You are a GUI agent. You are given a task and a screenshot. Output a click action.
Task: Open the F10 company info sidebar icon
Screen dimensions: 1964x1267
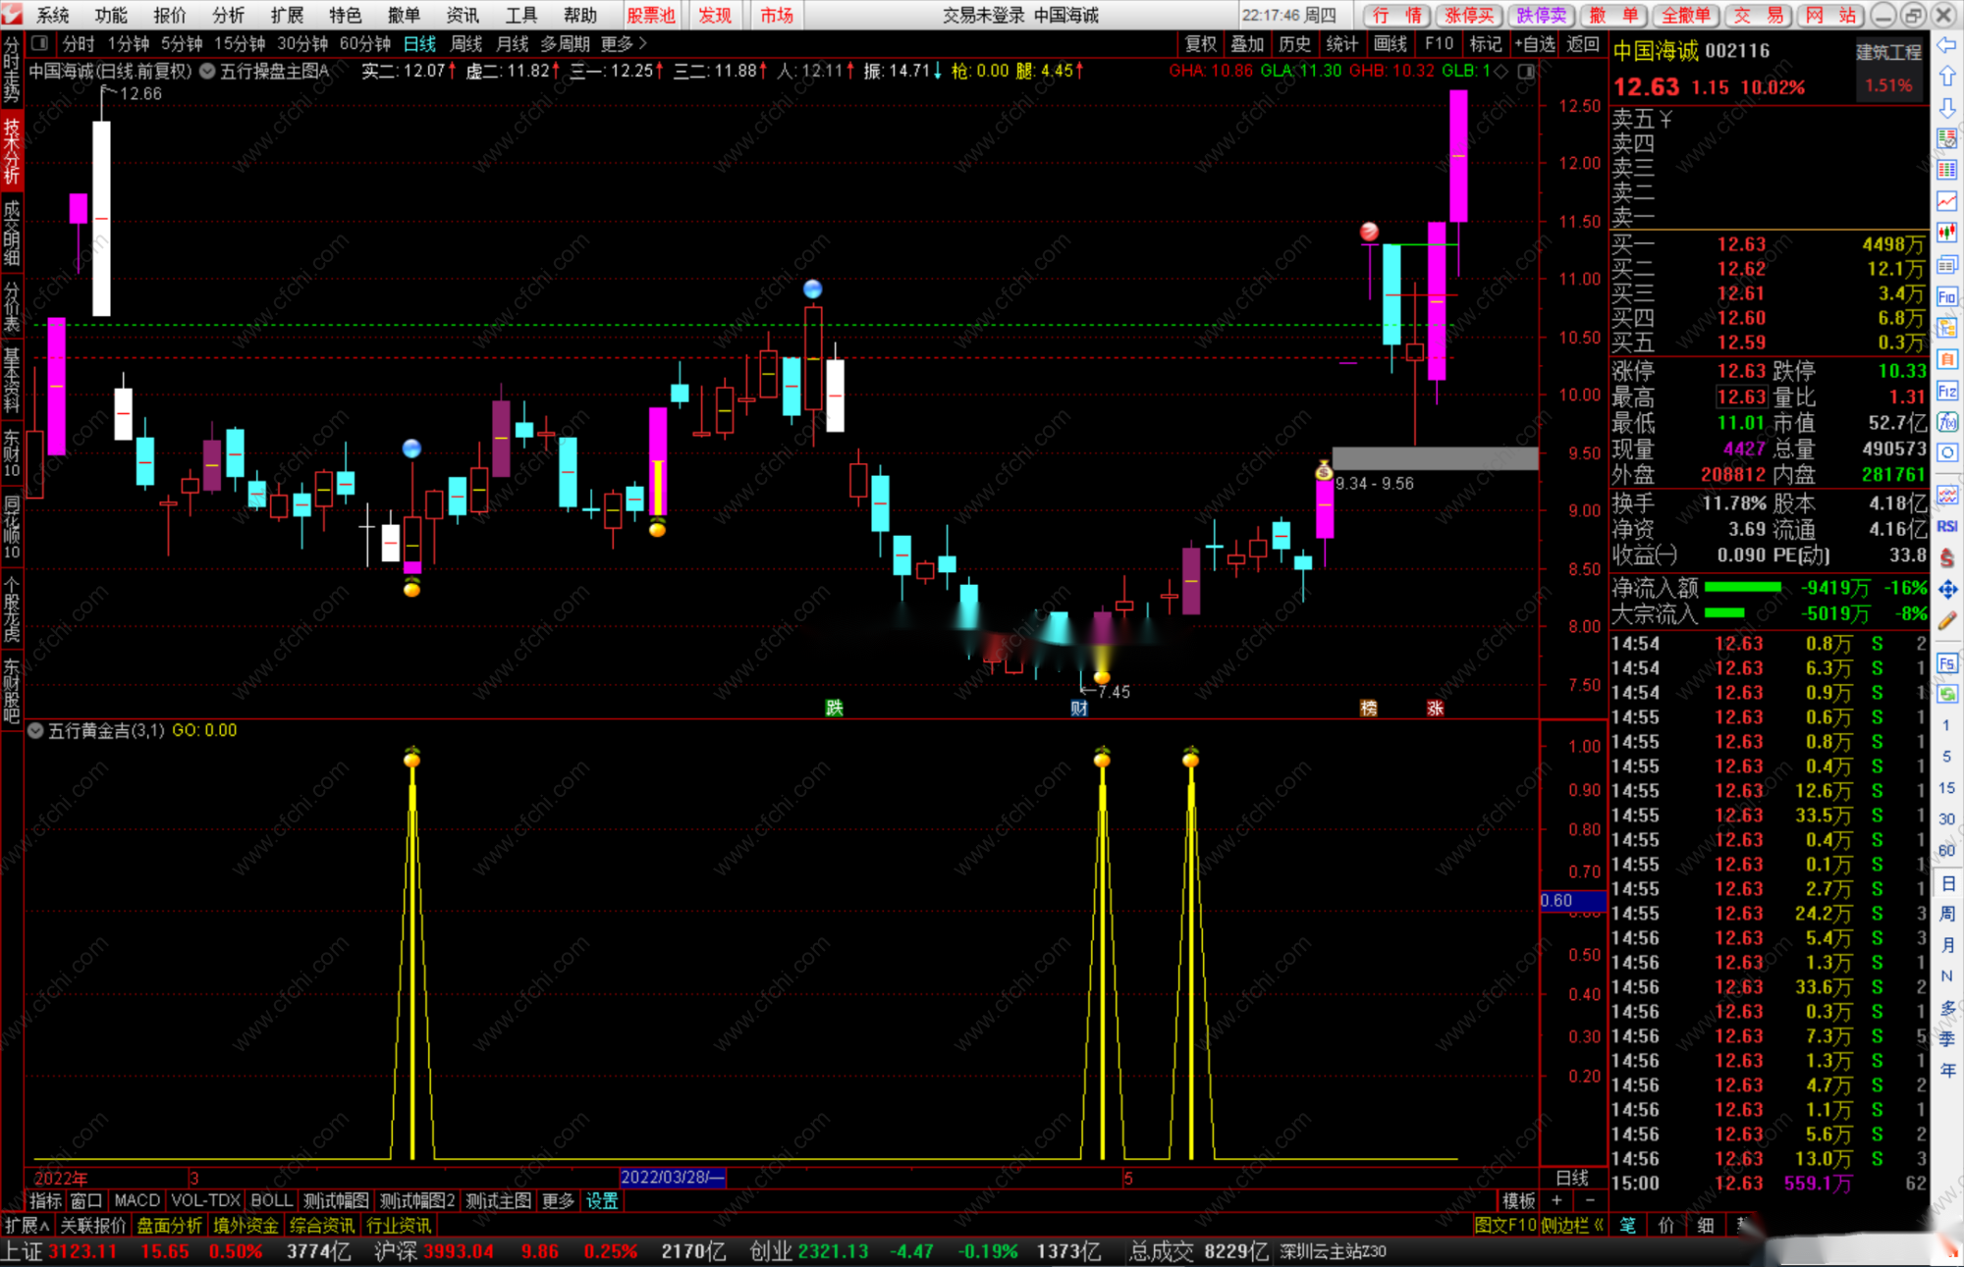pos(1946,296)
